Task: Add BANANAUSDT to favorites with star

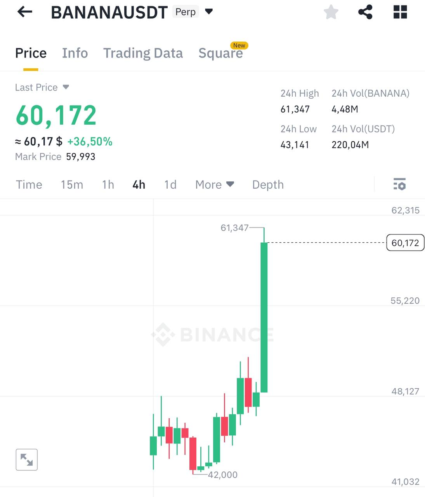Action: [x=331, y=12]
